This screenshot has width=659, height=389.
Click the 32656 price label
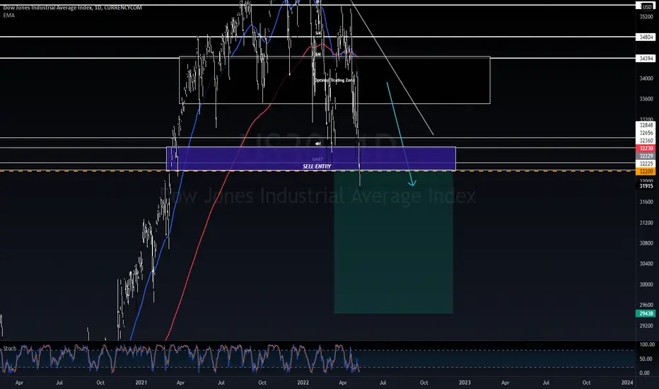tap(646, 133)
